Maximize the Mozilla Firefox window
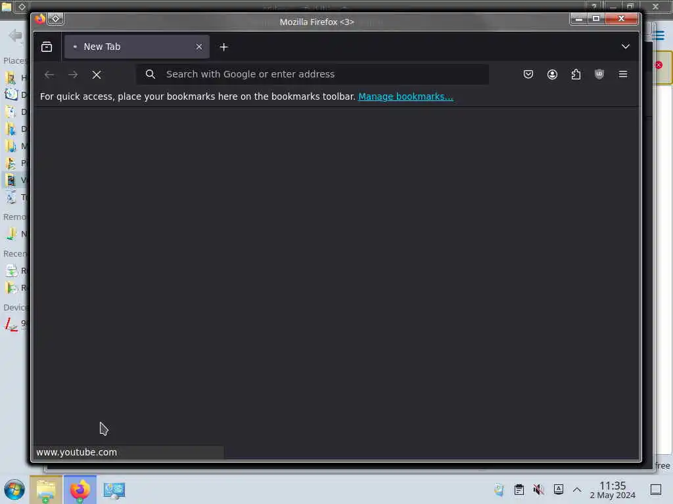This screenshot has width=673, height=504. click(595, 18)
